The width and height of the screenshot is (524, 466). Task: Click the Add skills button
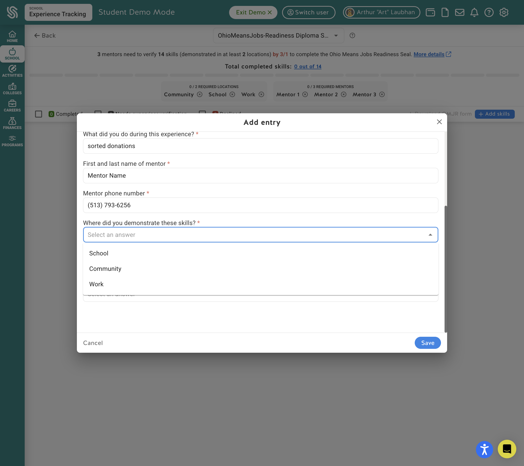click(494, 114)
